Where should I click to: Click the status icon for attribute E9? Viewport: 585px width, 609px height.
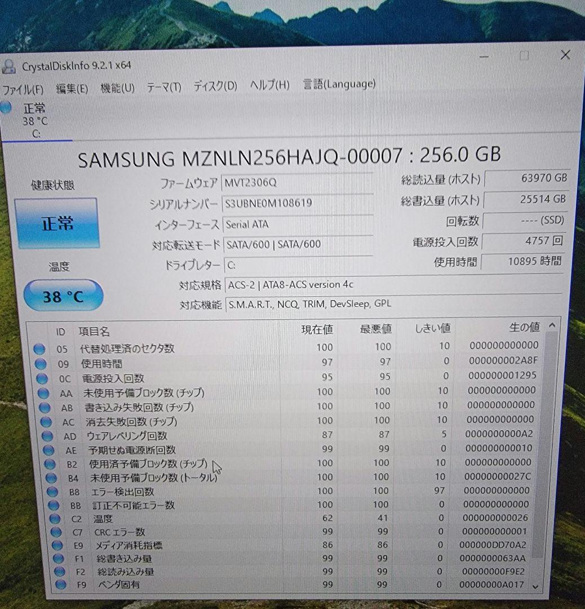tap(57, 545)
